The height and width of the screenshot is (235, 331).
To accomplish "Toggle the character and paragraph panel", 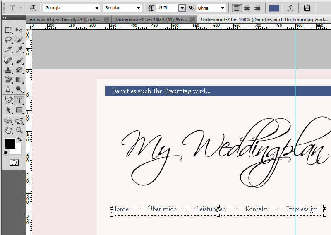I will click(307, 8).
